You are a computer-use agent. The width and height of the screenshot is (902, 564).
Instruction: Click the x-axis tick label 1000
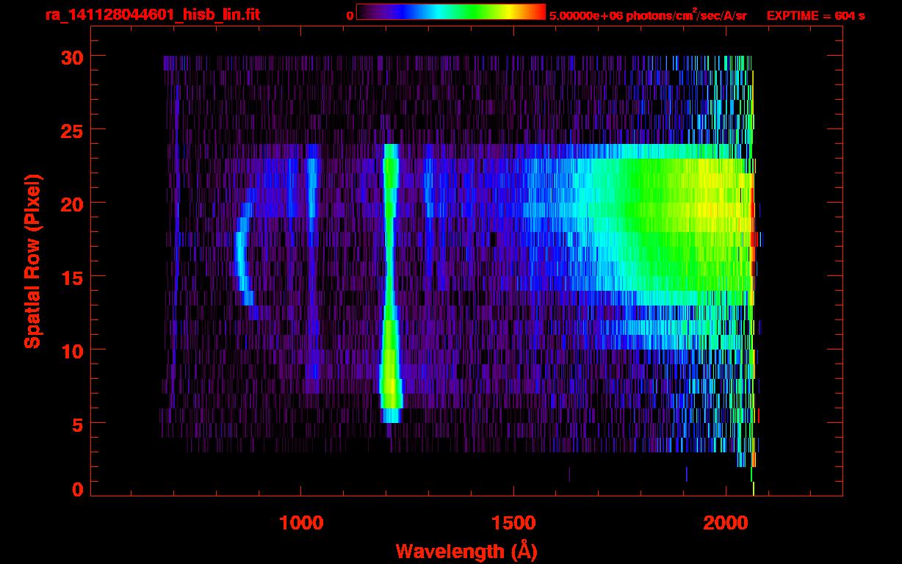click(x=301, y=522)
